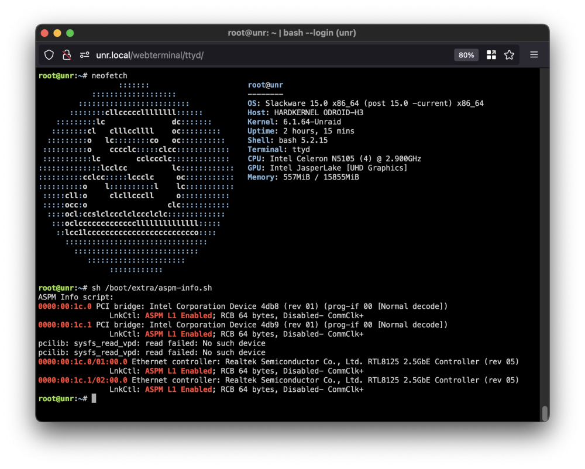585x469 pixels.
Task: Open the insecure connection lock icon
Action: (67, 55)
